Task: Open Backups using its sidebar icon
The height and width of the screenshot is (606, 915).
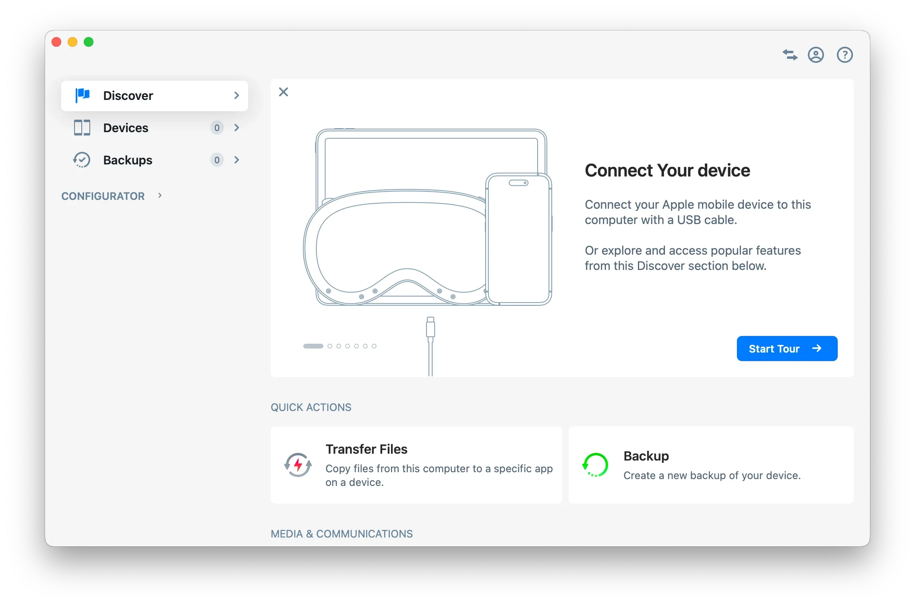Action: pyautogui.click(x=82, y=160)
